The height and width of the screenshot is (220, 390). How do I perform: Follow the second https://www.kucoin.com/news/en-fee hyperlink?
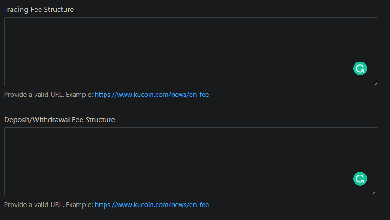pos(151,205)
